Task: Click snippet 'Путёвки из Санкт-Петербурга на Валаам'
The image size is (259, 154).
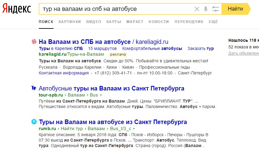Action: pyautogui.click(x=82, y=101)
